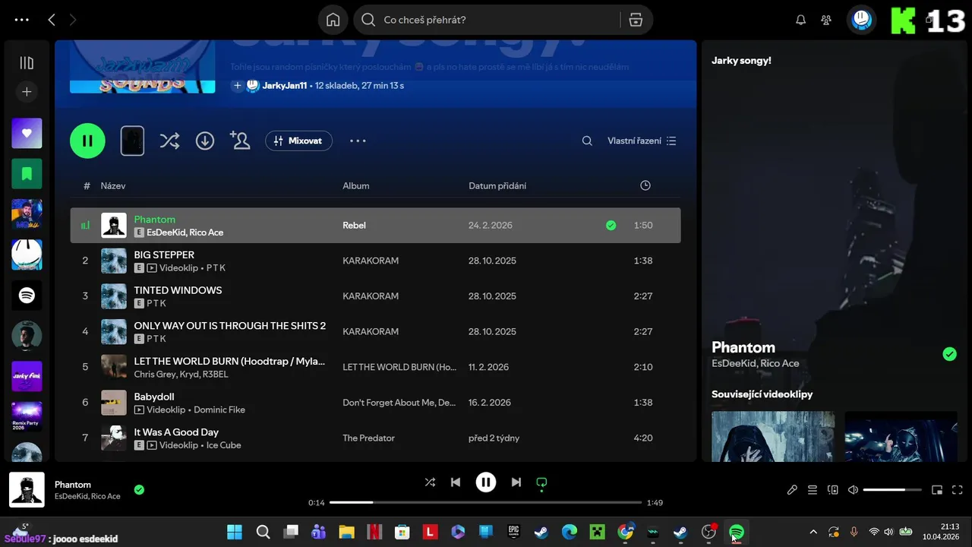The width and height of the screenshot is (972, 547).
Task: Open first related video clip thumbnail
Action: pyautogui.click(x=773, y=436)
